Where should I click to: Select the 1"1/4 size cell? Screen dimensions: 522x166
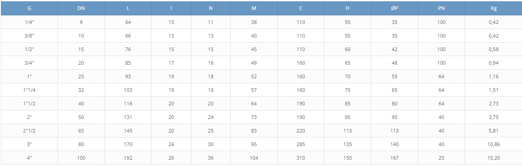tap(29, 90)
